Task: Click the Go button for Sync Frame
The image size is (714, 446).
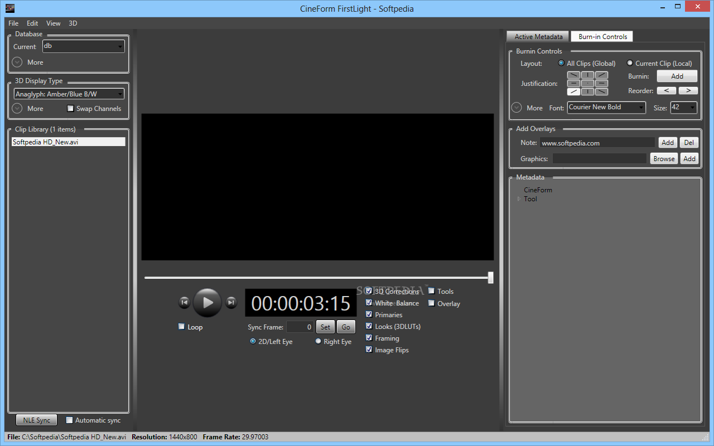Action: coord(346,327)
